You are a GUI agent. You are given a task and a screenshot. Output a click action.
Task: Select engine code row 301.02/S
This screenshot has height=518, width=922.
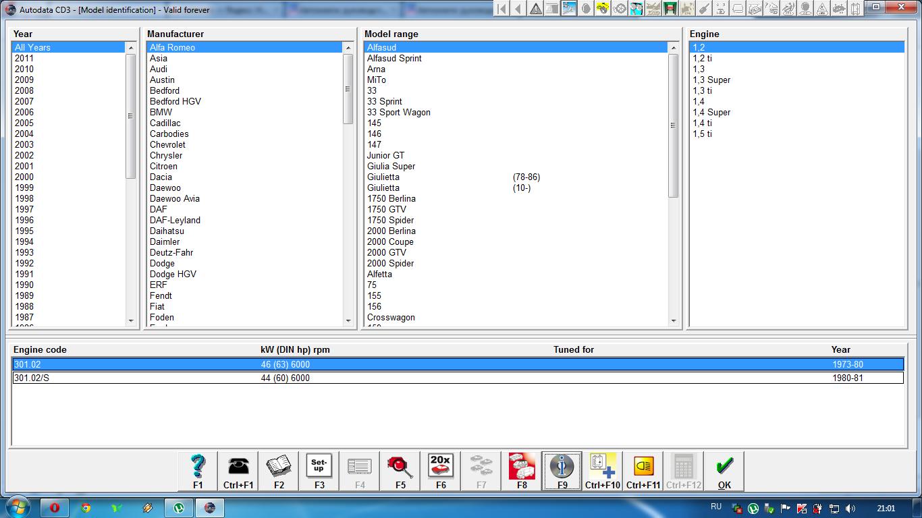[x=458, y=378]
